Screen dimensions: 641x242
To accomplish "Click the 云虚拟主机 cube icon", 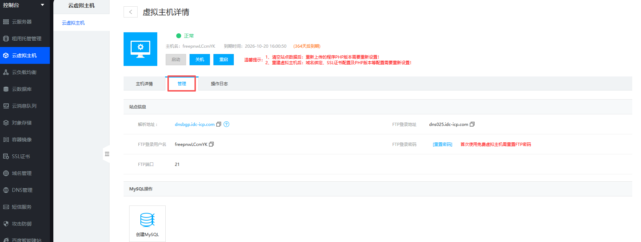I will pyautogui.click(x=6, y=55).
